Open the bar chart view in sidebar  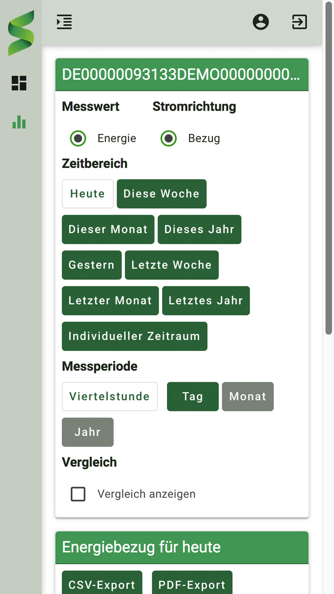coord(19,122)
